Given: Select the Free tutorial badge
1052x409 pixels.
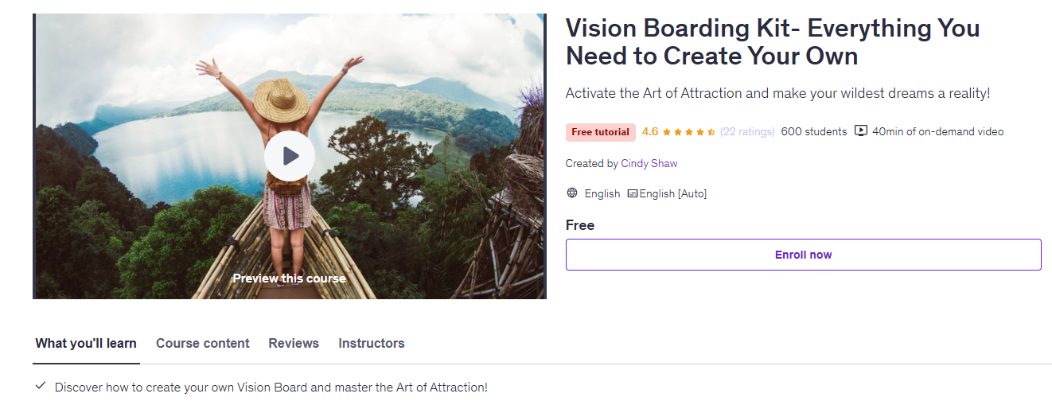Looking at the screenshot, I should [600, 132].
